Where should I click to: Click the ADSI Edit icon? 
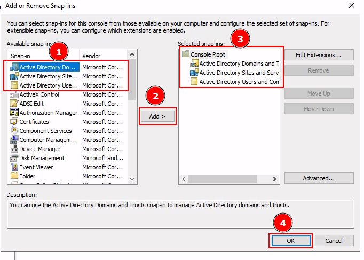pos(14,104)
